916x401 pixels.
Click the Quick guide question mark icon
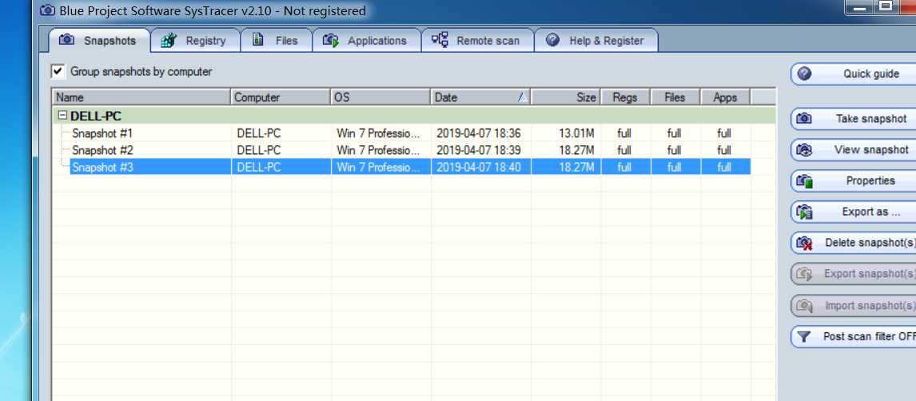click(x=804, y=73)
